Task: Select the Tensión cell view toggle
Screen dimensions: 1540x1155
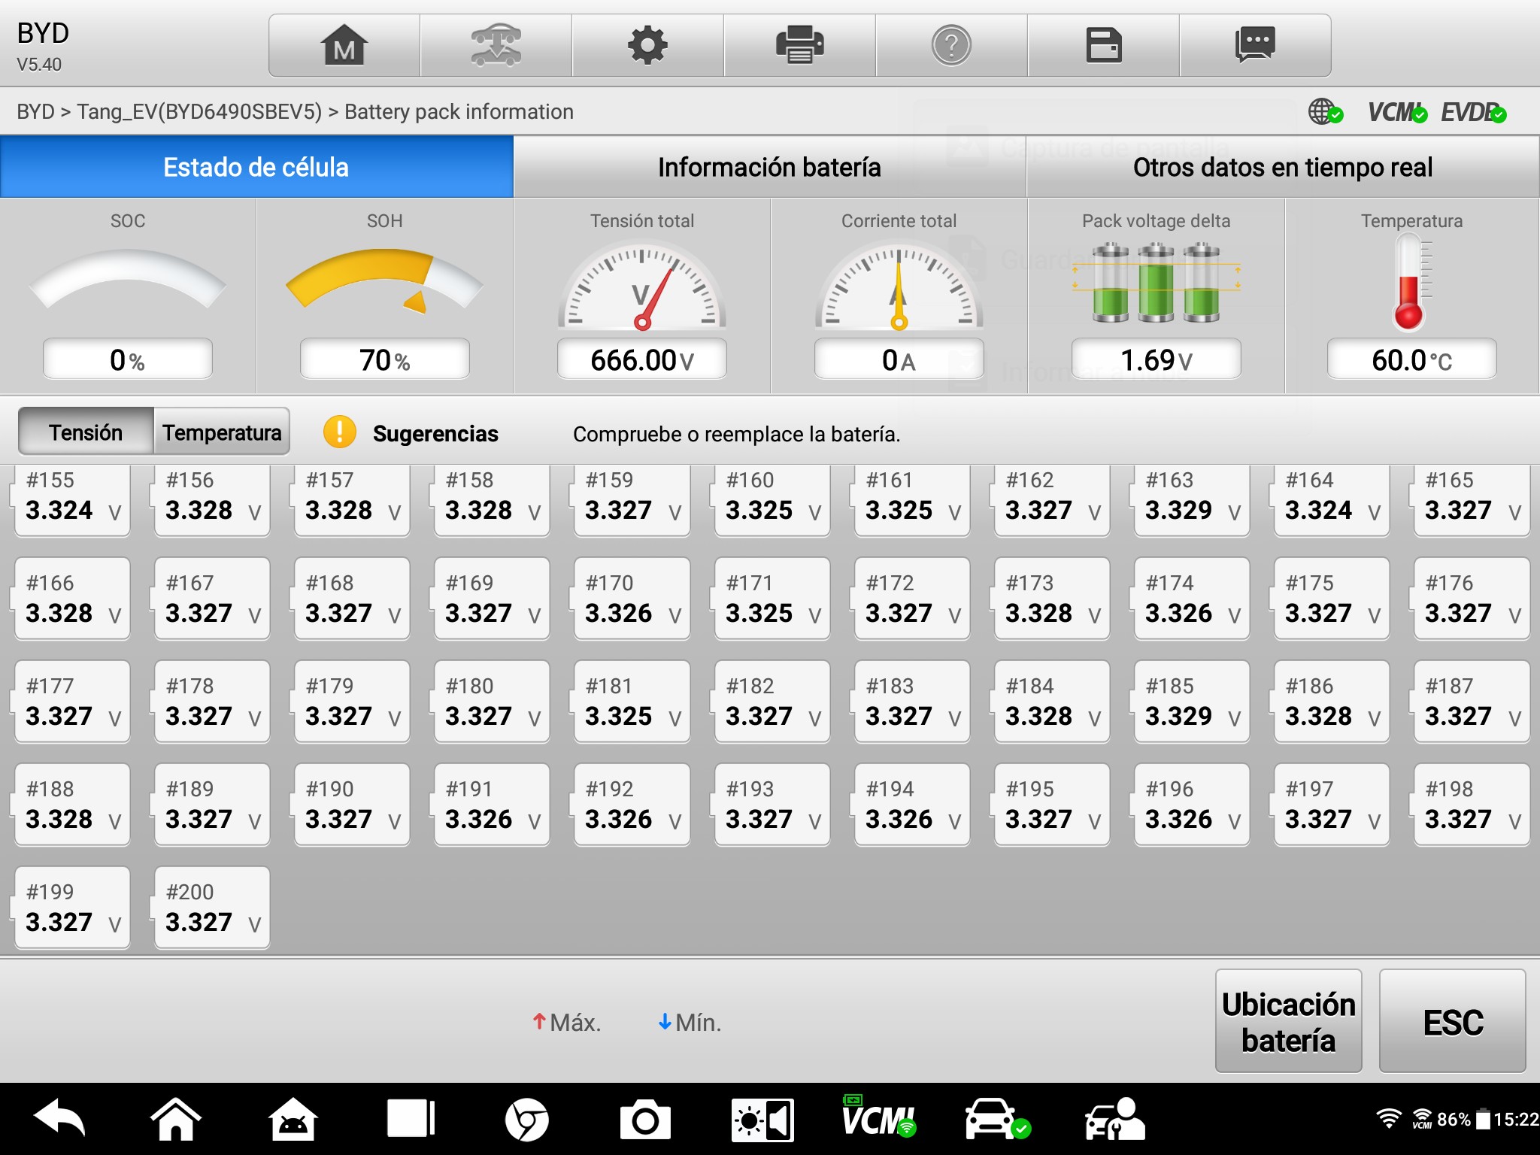Action: click(86, 432)
